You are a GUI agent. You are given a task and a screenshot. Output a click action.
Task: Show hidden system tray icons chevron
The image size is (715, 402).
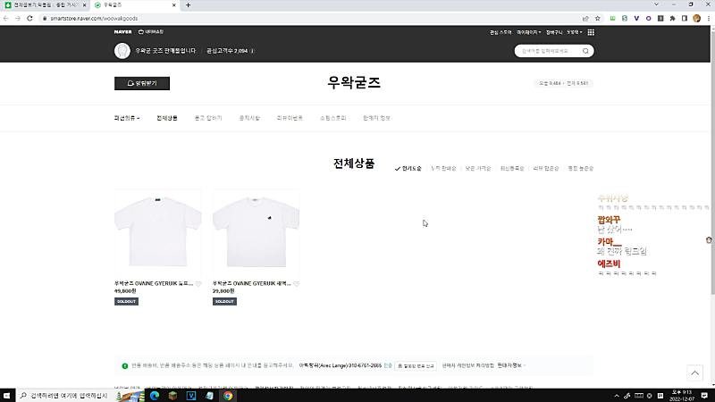[617, 396]
